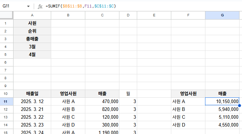Screen dimensions: 242x134
Task: Click cell A1 labeled 사원
Action: tap(32, 23)
